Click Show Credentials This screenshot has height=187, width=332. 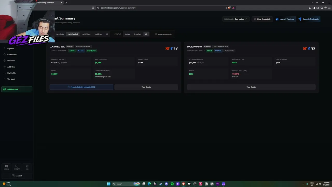[262, 19]
